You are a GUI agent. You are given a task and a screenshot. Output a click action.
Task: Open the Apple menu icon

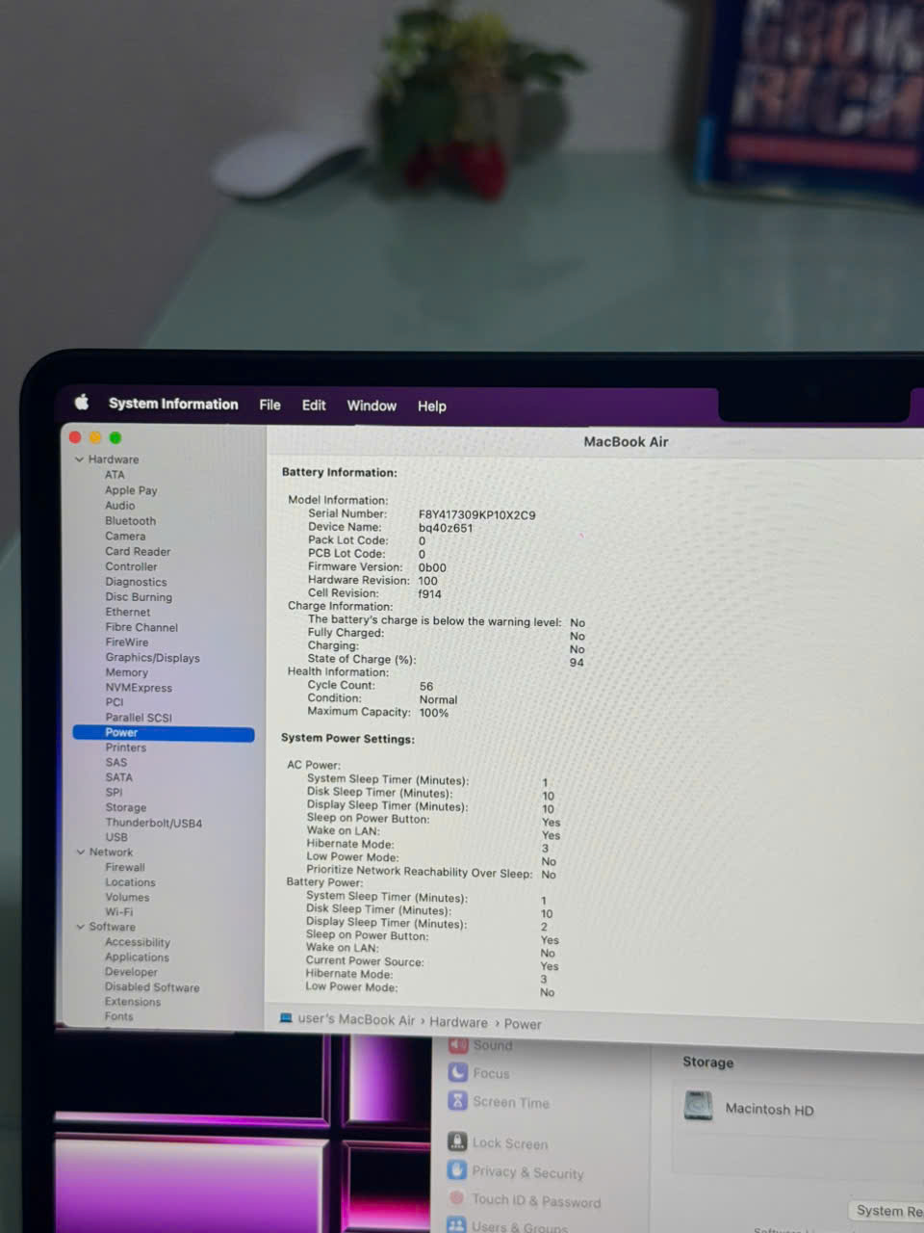82,403
